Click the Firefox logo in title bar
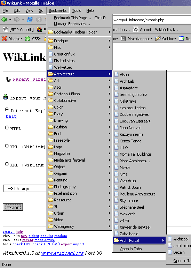This screenshot has height=268, width=191. (3, 3)
